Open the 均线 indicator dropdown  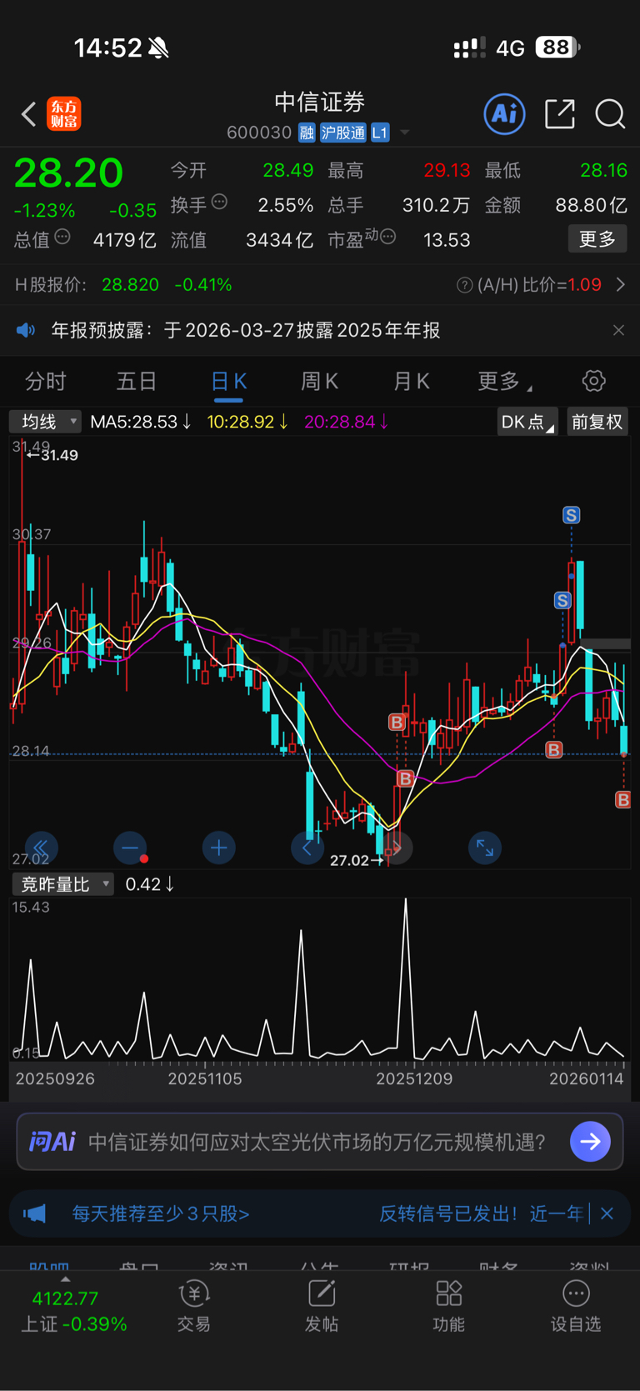coord(45,422)
